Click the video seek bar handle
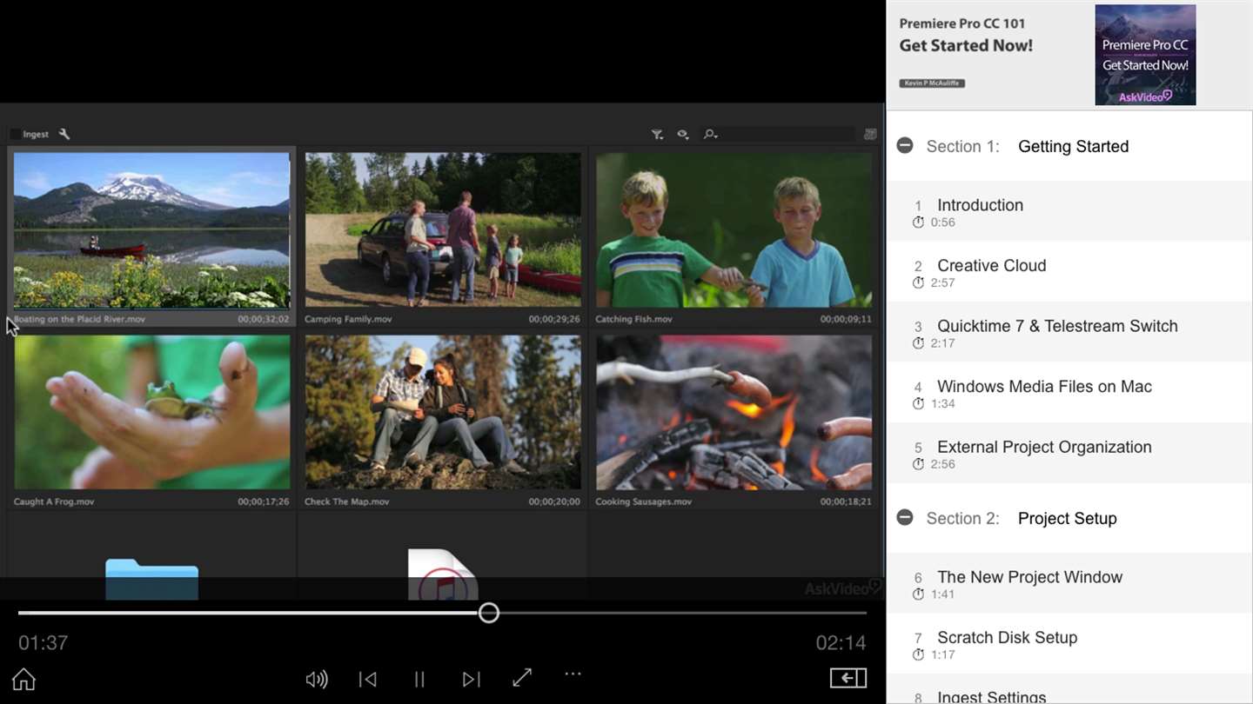The width and height of the screenshot is (1253, 704). click(489, 613)
